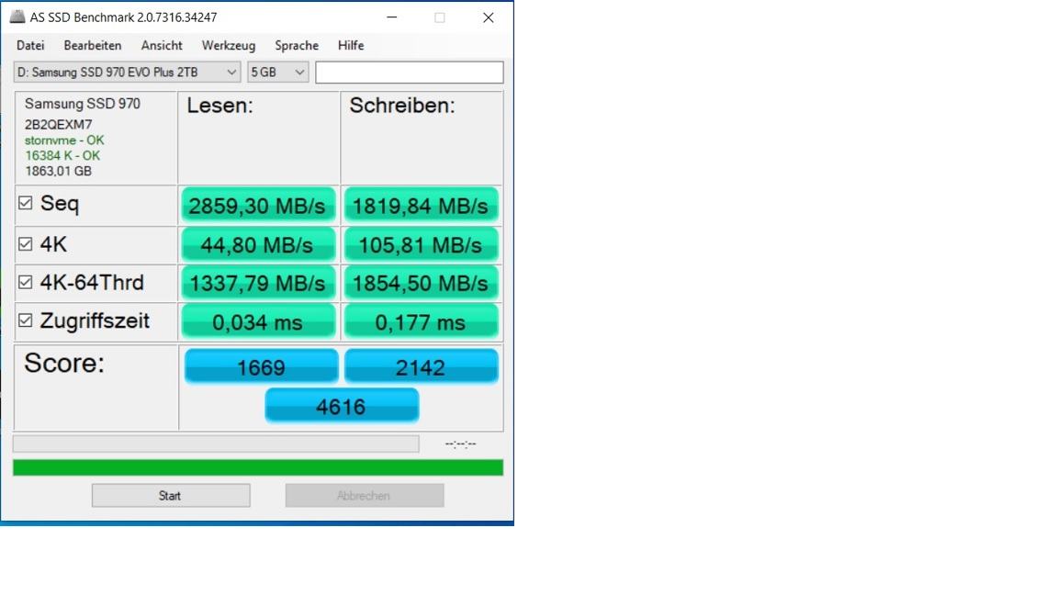
Task: Click the Score: label
Action: (64, 363)
